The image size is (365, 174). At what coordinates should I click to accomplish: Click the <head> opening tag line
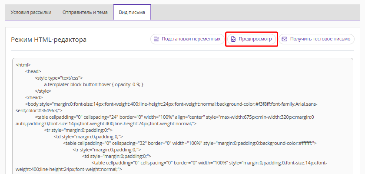tap(33, 71)
